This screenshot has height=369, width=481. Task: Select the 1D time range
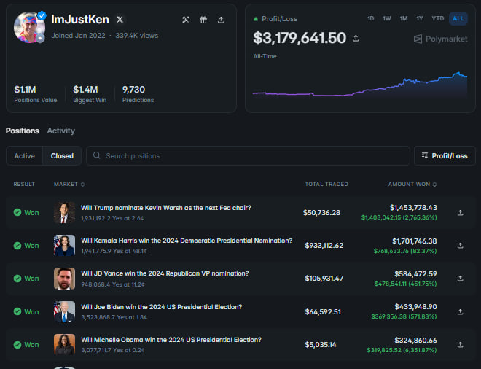(370, 18)
